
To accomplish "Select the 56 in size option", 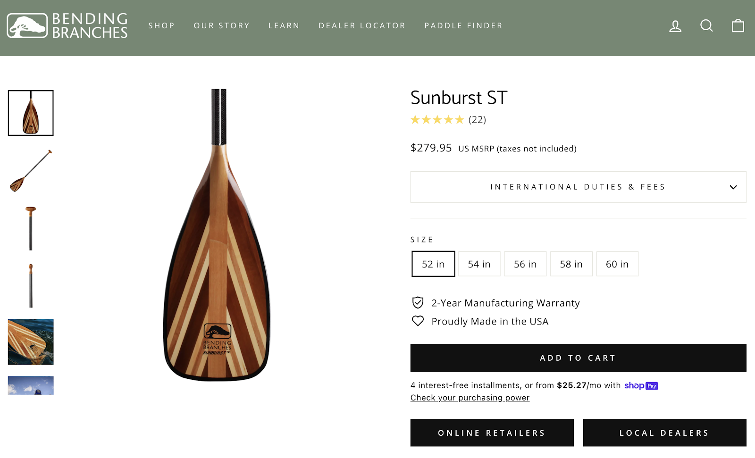I will coord(525,264).
